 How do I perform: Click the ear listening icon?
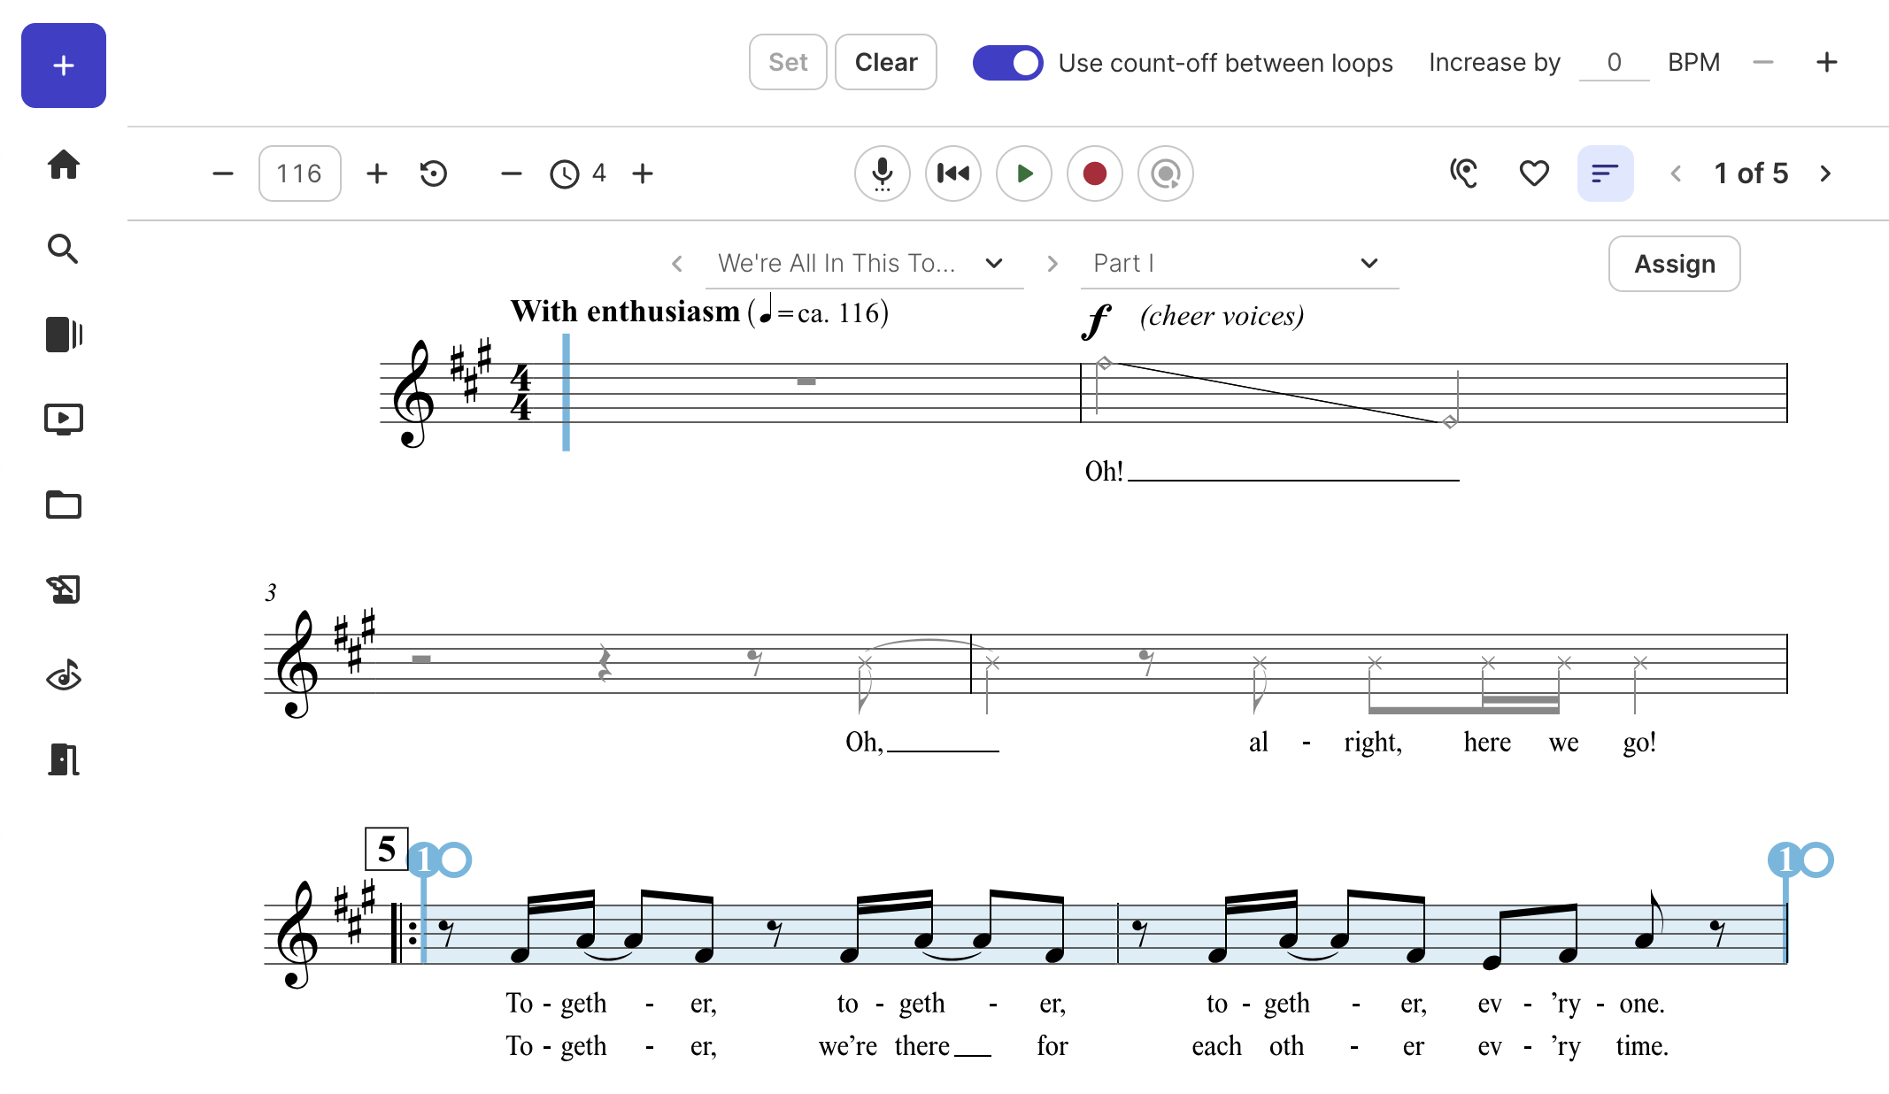(x=1464, y=173)
